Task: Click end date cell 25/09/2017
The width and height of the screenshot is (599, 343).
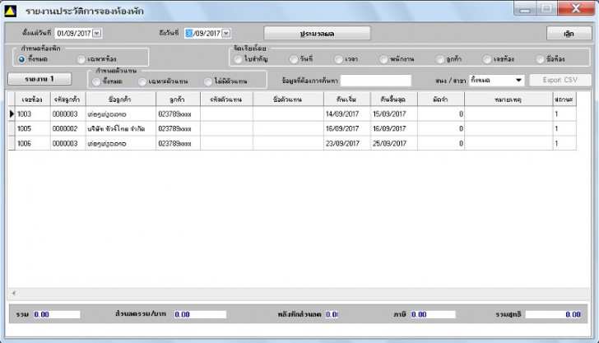Action: [x=393, y=144]
